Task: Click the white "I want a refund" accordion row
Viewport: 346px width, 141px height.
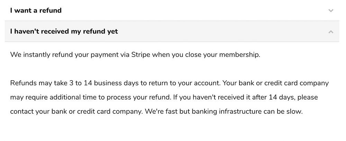Action: 173,10
